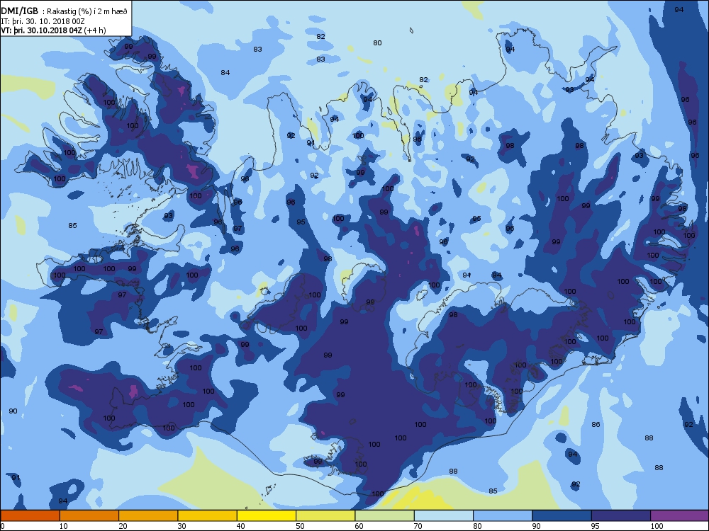Select the 'IT: þri. 30. 10. 2018 00Z' line
Viewport: 709px width, 531px height.
point(43,21)
